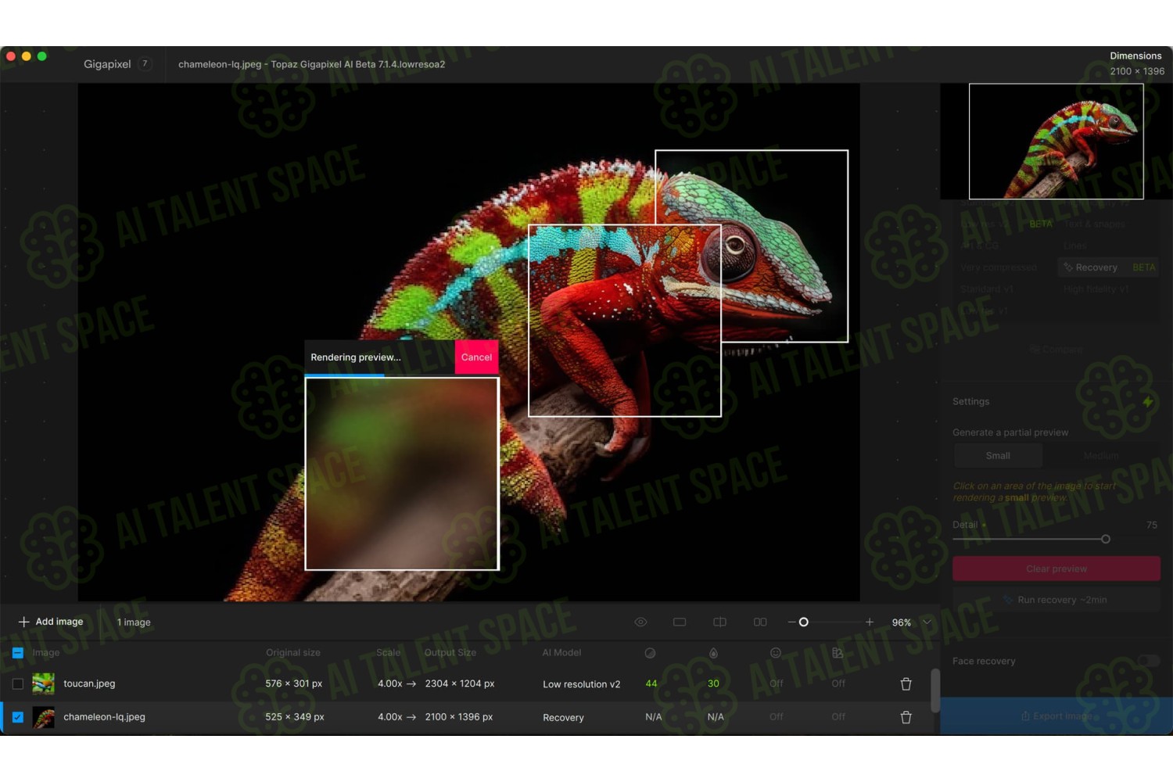This screenshot has height=782, width=1173.
Task: Click the Export image button
Action: pos(1056,716)
